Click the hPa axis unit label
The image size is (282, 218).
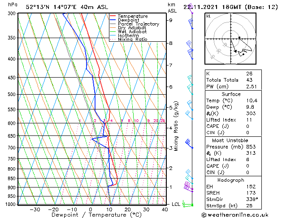(13, 5)
